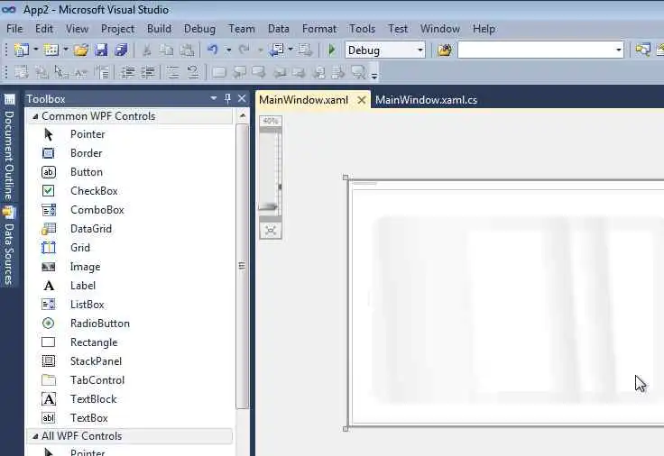This screenshot has height=456, width=664.
Task: Open the Window menu
Action: (440, 29)
